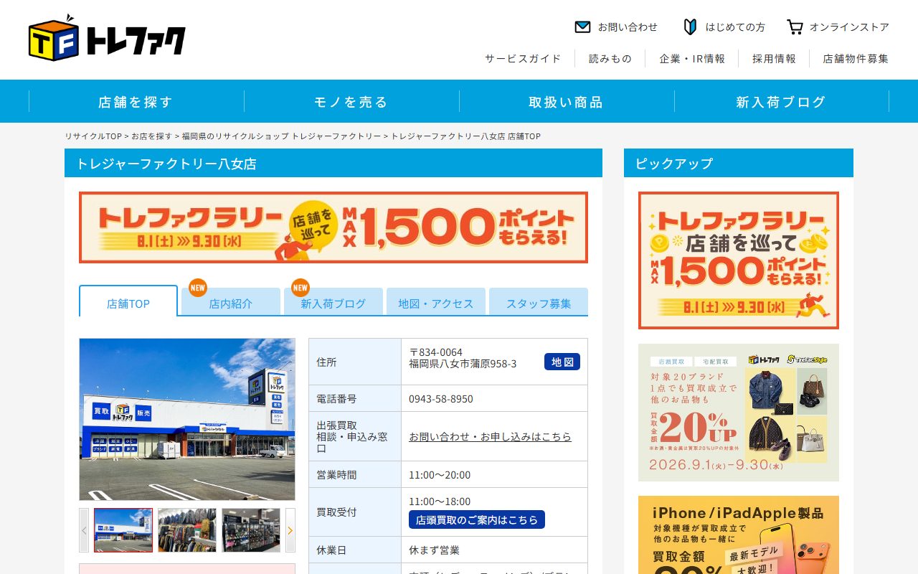Click the envelope contact icon
This screenshot has height=574, width=918.
click(x=582, y=27)
